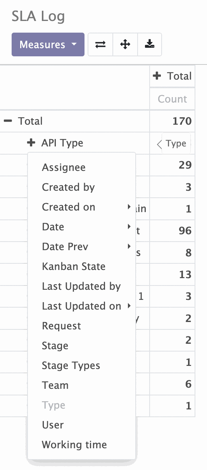Click the expand all arrows icon

[125, 45]
